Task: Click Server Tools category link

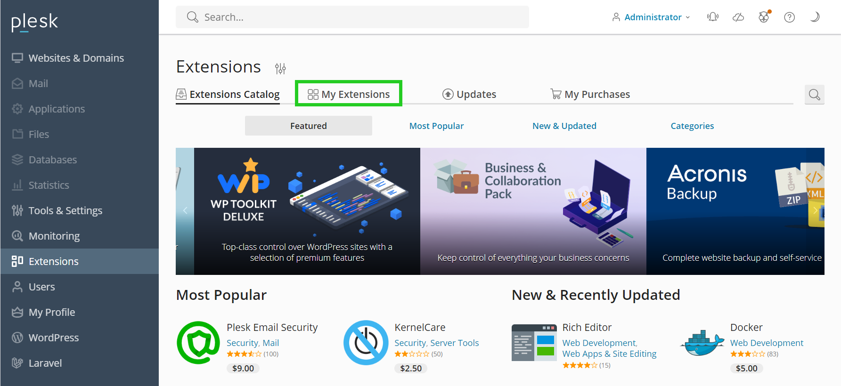Action: pos(455,343)
